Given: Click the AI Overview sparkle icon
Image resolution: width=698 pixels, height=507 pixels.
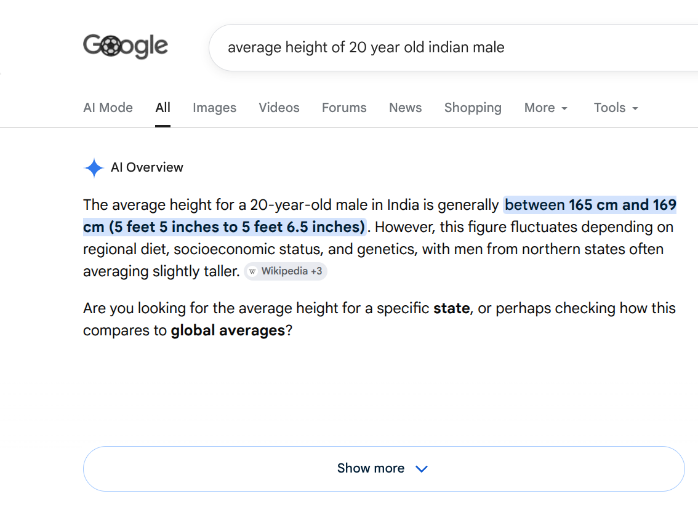Looking at the screenshot, I should coord(94,168).
